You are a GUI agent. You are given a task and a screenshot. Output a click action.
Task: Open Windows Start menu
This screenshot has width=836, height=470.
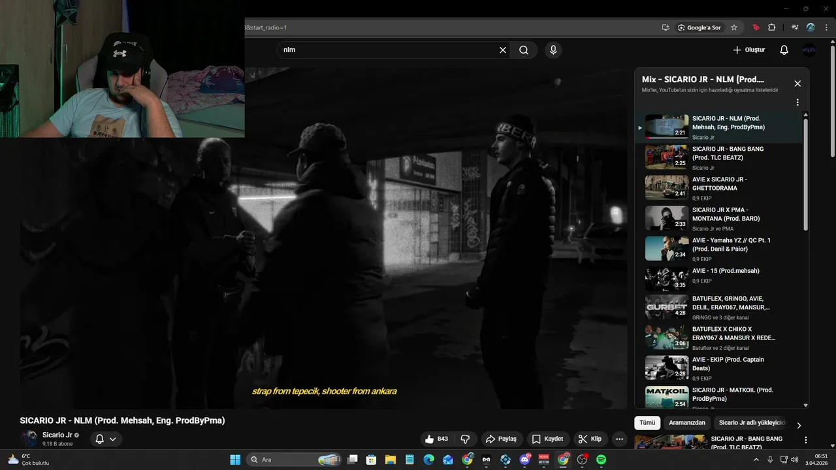235,460
